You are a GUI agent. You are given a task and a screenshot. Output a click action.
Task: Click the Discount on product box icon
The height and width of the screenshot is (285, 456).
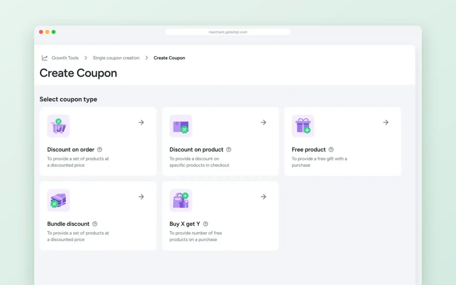click(x=181, y=126)
